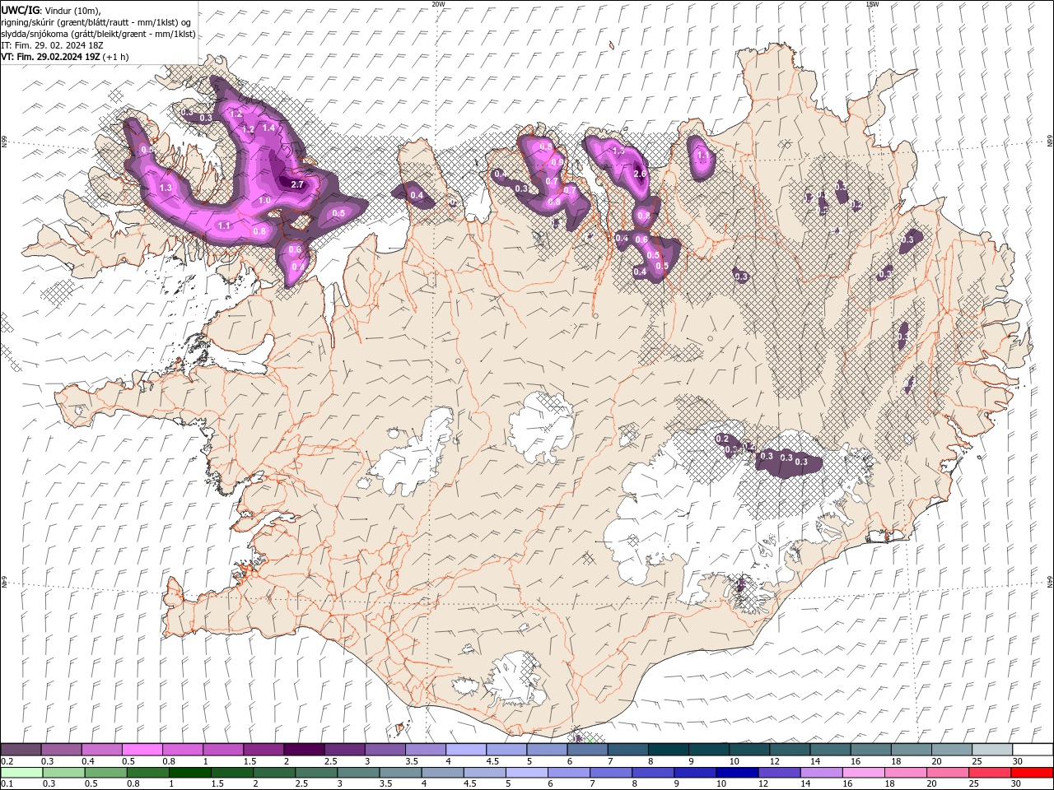This screenshot has height=790, width=1054.
Task: Click lower legend bright red swatch right of 30
Action: point(1032,773)
